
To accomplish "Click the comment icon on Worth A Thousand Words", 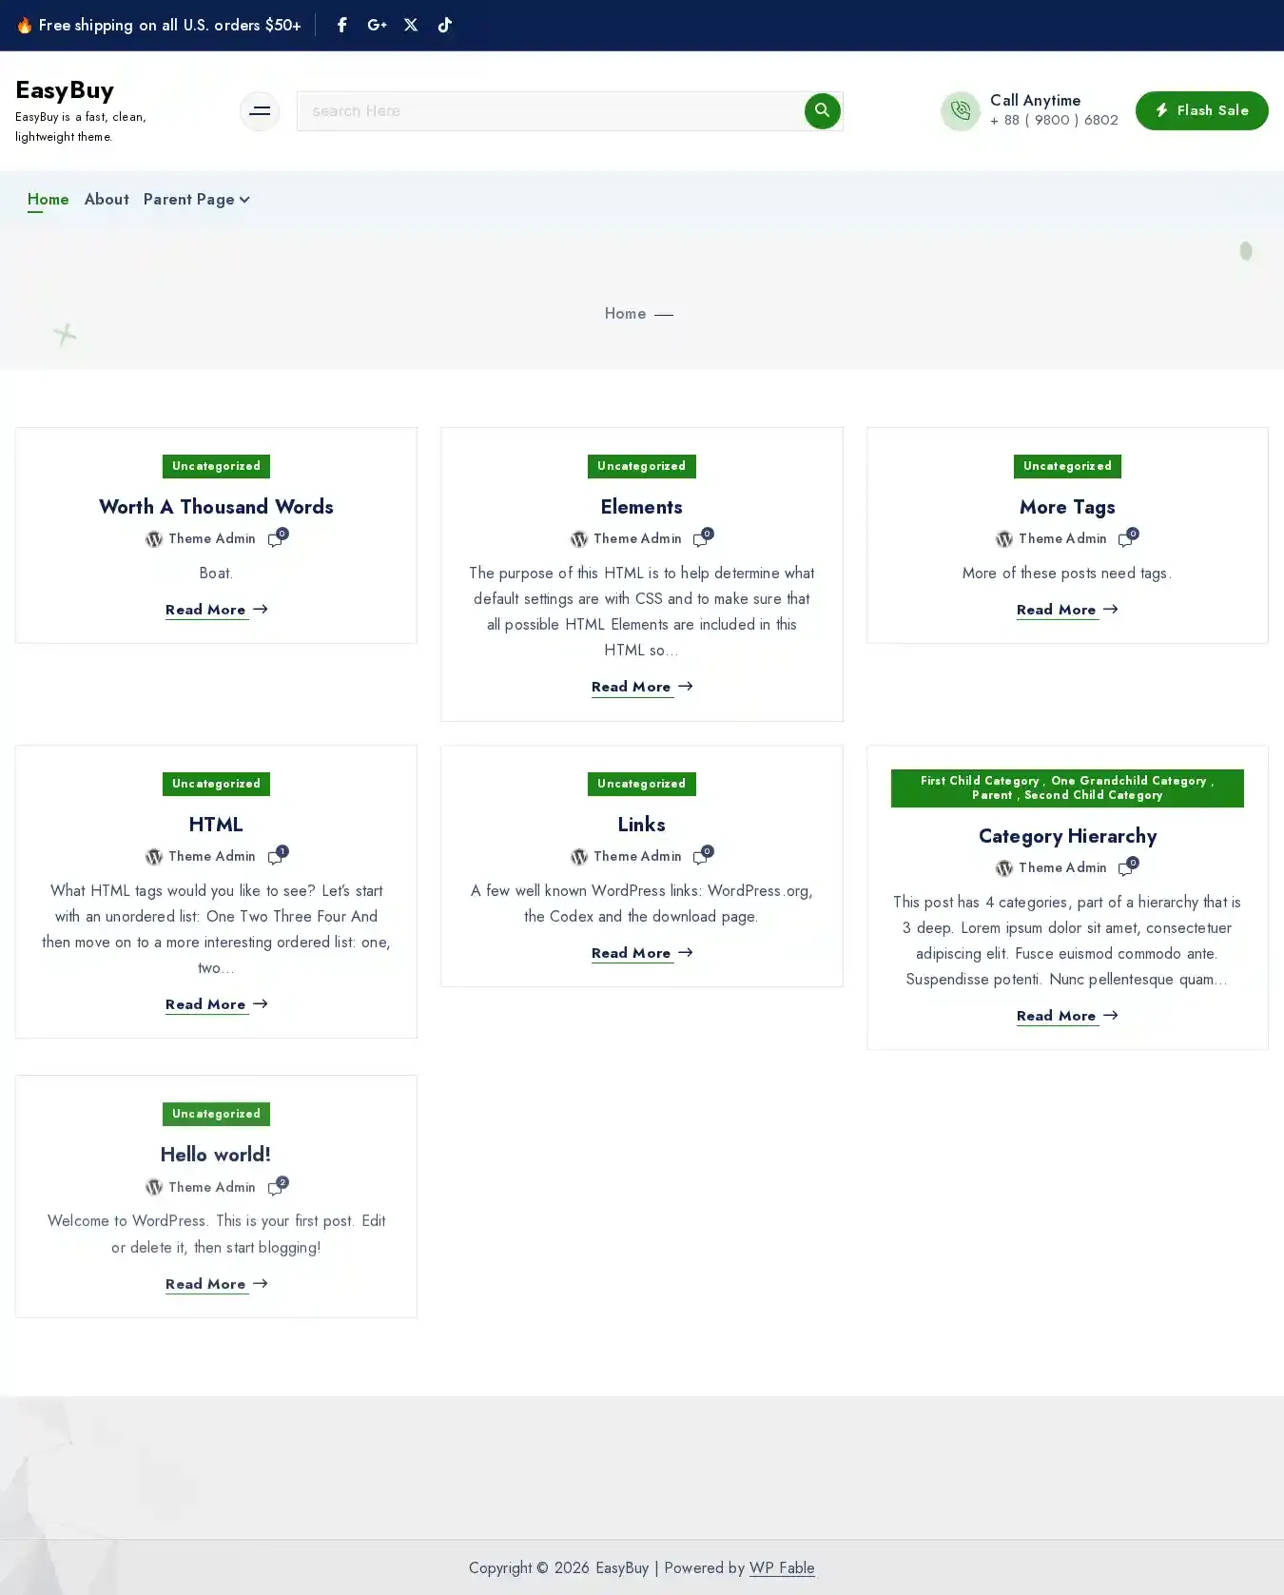I will pyautogui.click(x=277, y=538).
